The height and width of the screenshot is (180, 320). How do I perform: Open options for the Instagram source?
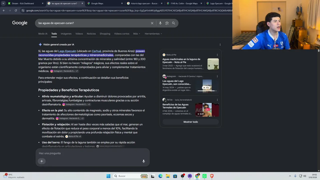coord(217,76)
